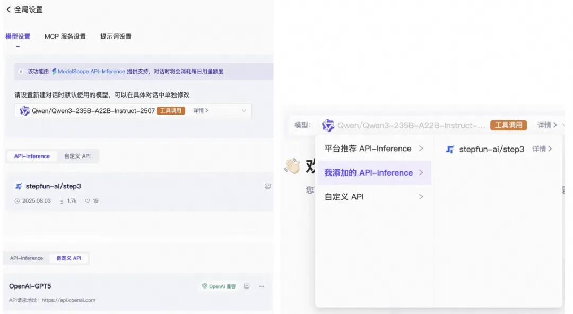
Task: Click the OpenAI-GPT5 entry name
Action: pyautogui.click(x=30, y=286)
